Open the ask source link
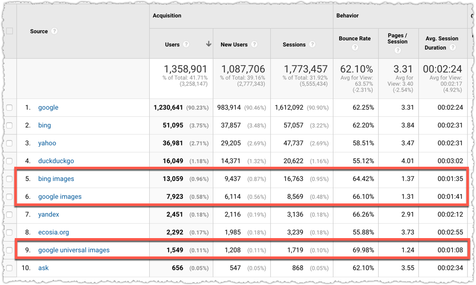This screenshot has width=476, height=285. 43,268
